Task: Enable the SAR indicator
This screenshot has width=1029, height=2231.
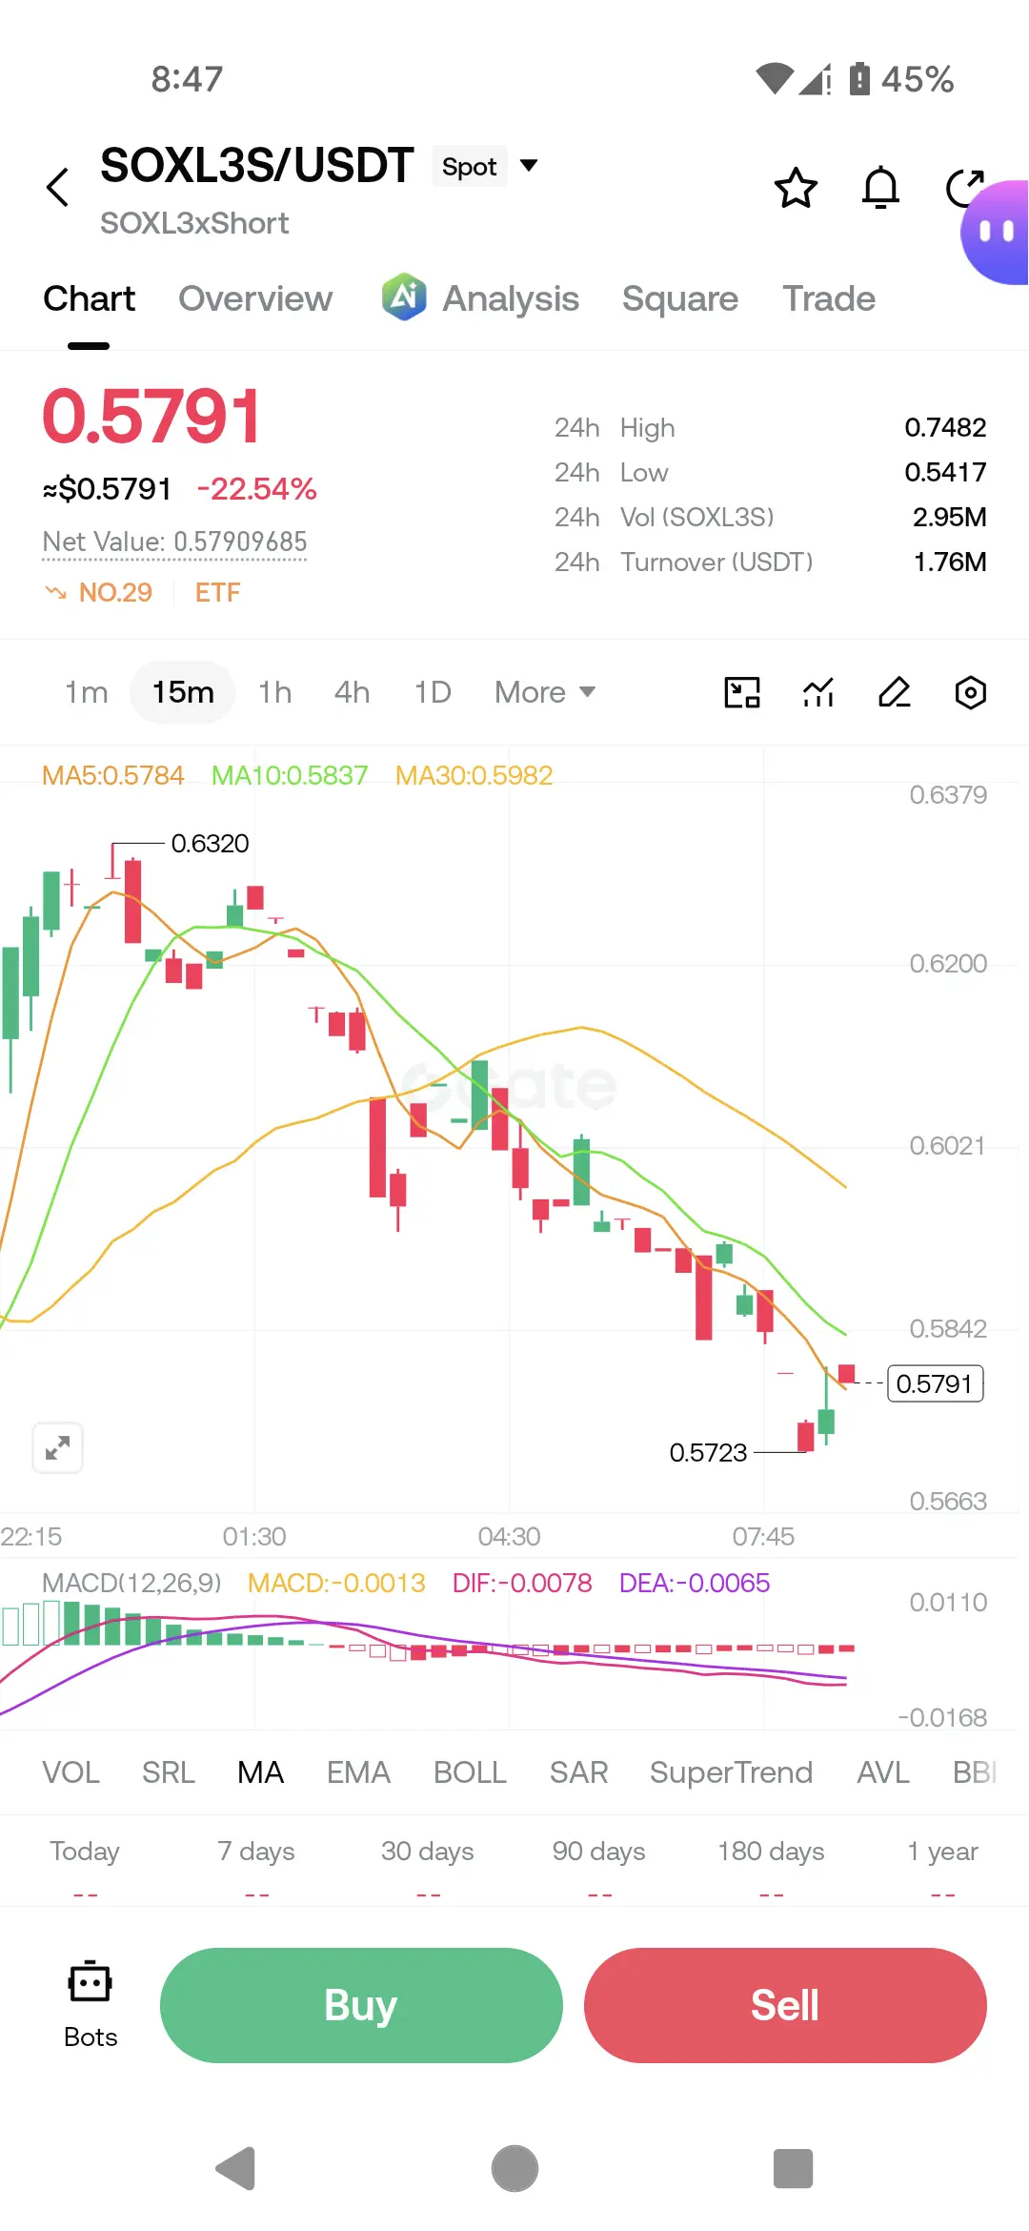Action: tap(578, 1772)
